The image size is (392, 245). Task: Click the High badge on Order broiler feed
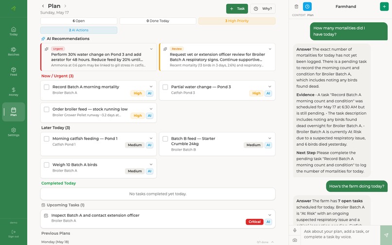(138, 116)
